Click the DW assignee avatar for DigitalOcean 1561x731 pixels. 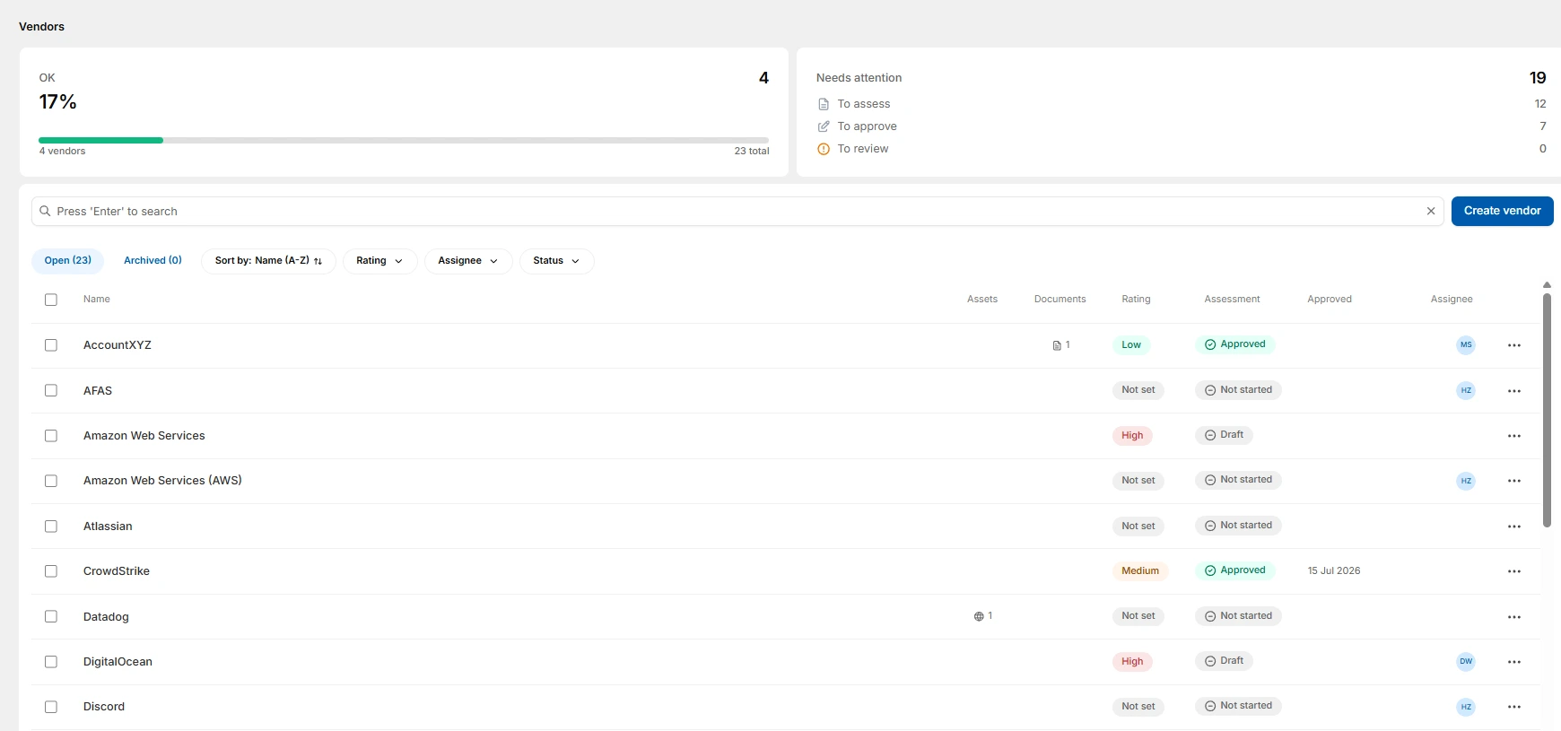tap(1466, 661)
